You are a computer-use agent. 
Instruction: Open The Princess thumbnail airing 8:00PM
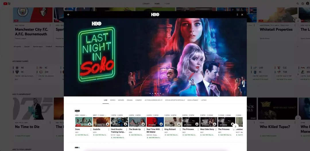click(191, 122)
